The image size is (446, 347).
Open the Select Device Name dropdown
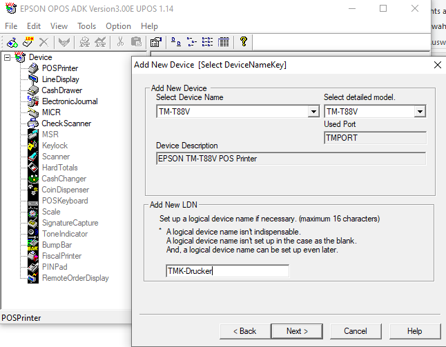[x=313, y=111]
